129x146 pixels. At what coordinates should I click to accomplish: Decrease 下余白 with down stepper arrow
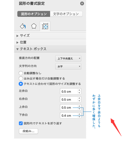pyautogui.click(x=79, y=117)
